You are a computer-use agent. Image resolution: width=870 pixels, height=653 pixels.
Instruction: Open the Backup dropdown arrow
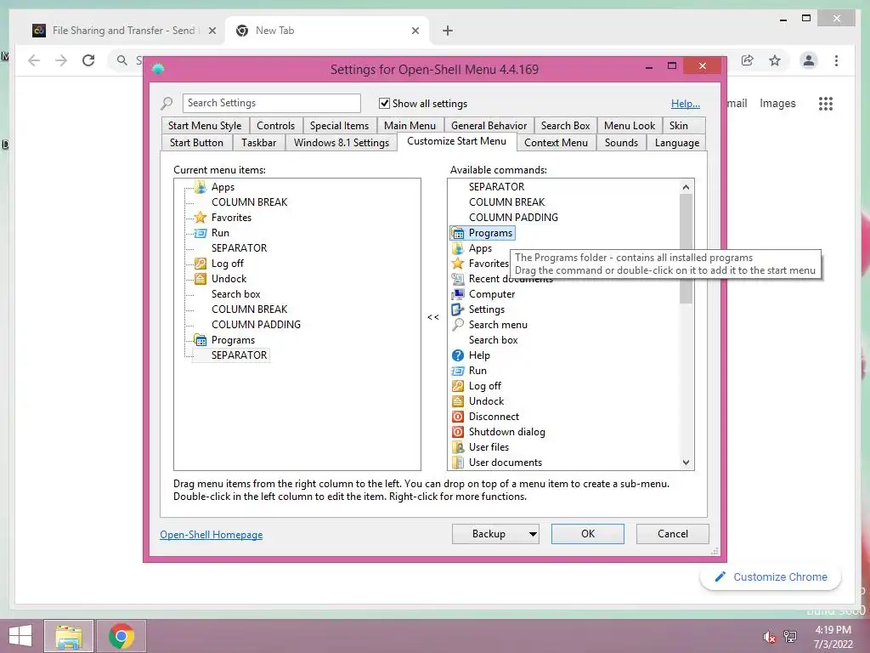coord(533,534)
